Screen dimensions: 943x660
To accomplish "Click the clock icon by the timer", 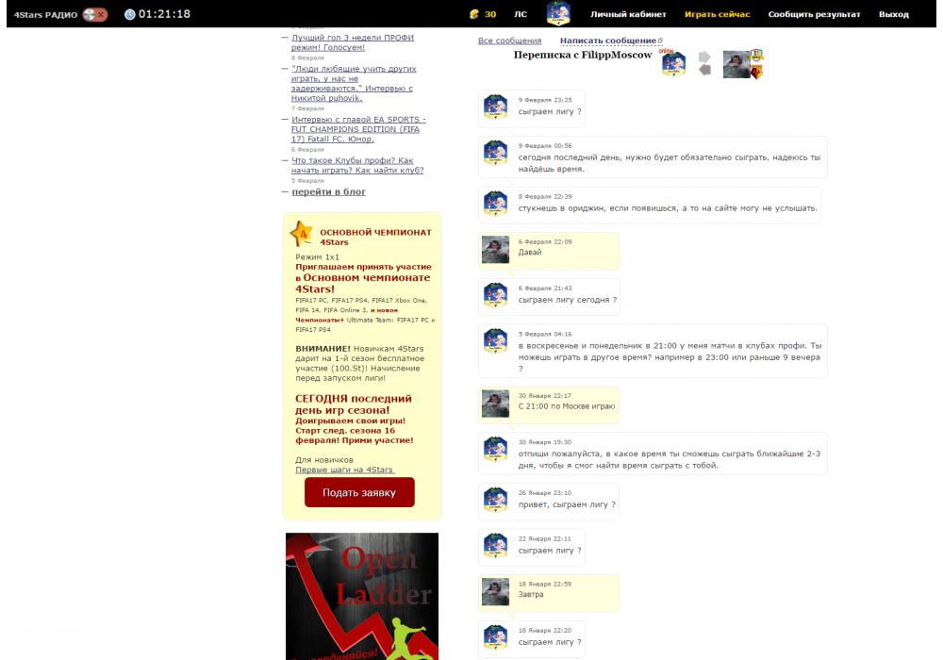I will pos(129,14).
